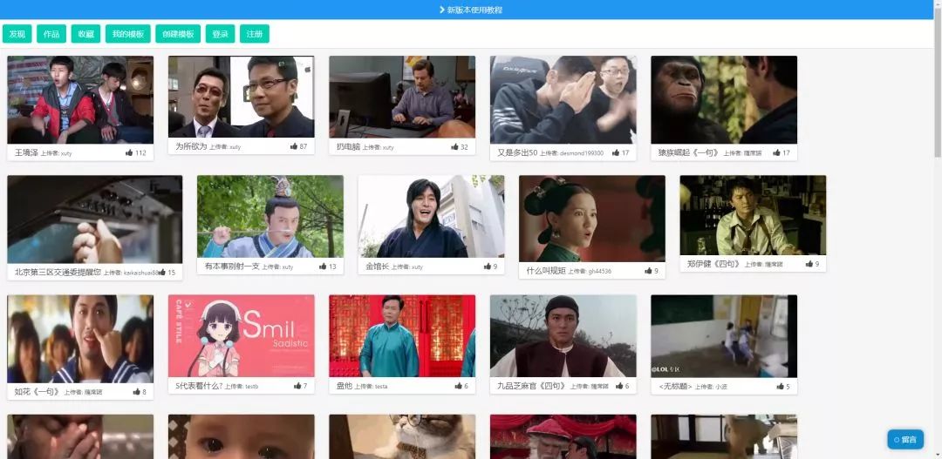Click thumbs-up on 九品芝麻官《四句》 card

[x=619, y=386]
